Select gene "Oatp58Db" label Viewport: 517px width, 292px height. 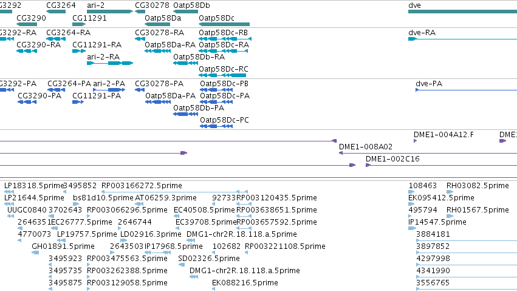pyautogui.click(x=191, y=5)
